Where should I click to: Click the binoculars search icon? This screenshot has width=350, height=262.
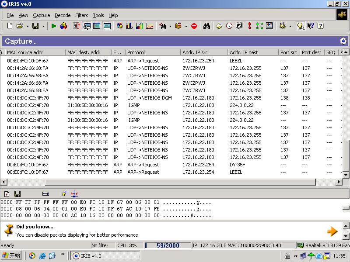207,26
